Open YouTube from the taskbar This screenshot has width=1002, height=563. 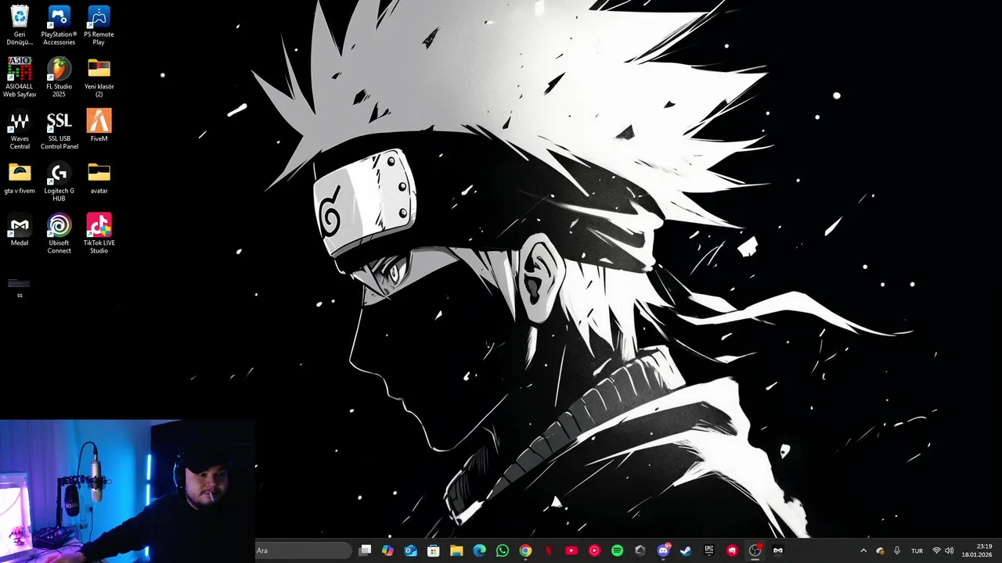[571, 550]
